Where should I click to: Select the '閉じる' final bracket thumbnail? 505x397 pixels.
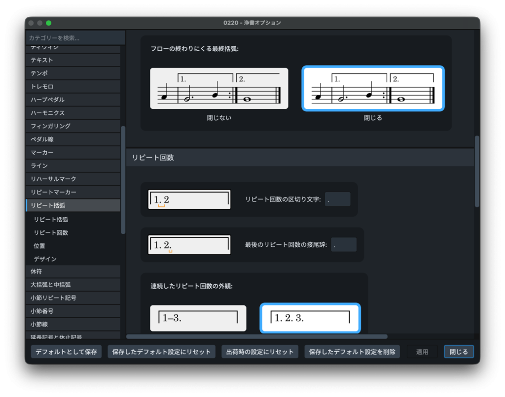pos(373,89)
